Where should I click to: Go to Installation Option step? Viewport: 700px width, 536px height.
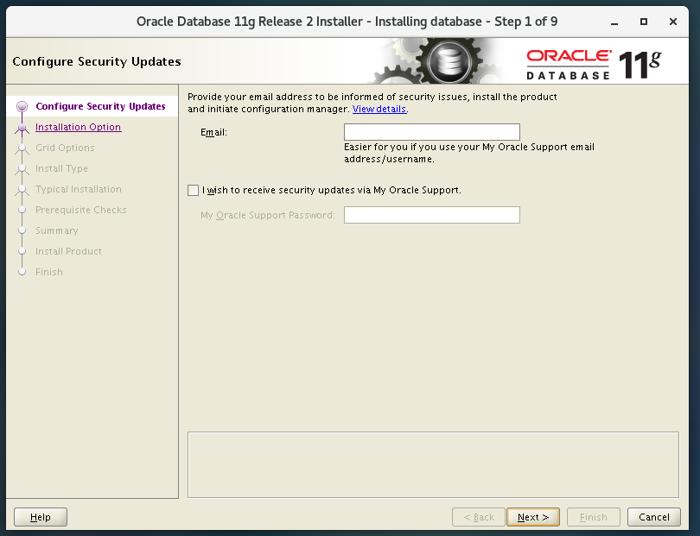pos(78,127)
